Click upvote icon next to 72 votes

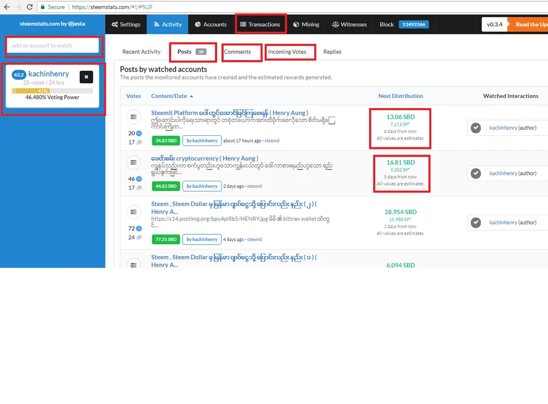[x=139, y=229]
